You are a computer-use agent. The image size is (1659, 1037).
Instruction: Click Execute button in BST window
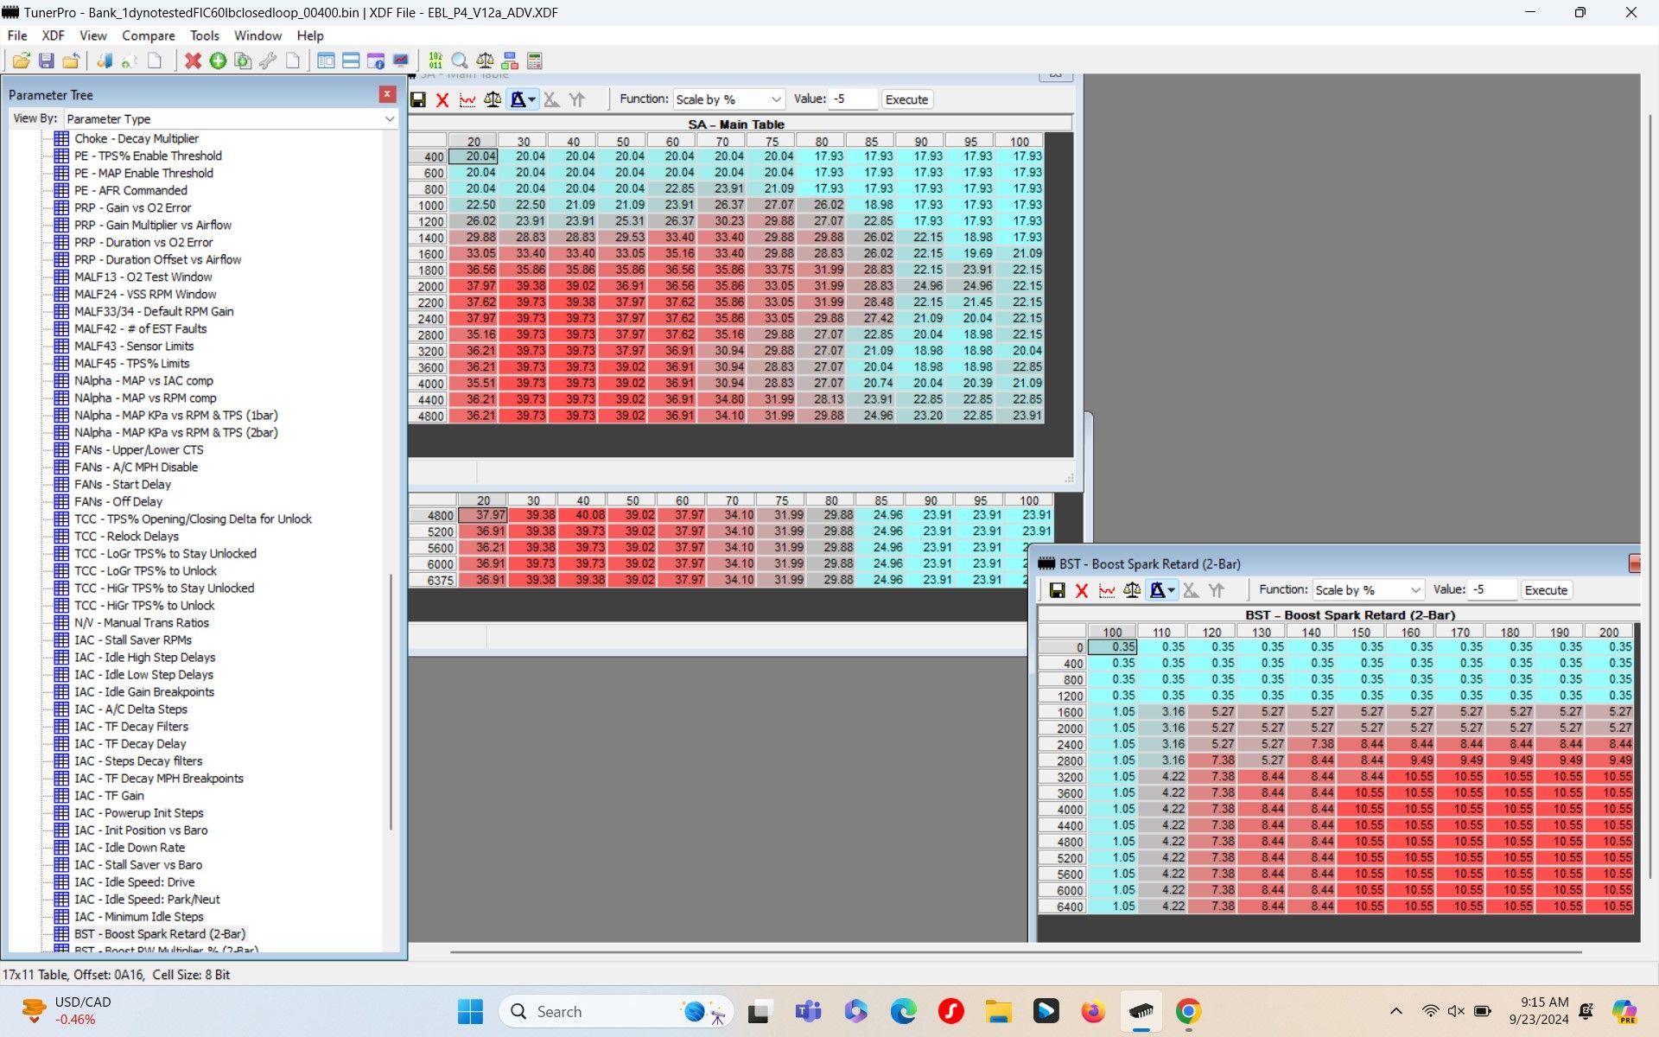coord(1545,590)
